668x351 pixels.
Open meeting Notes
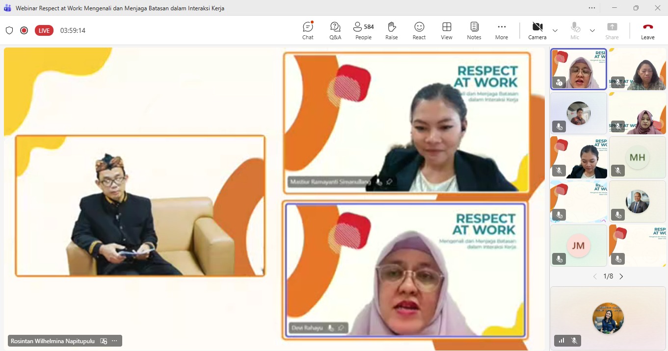474,30
